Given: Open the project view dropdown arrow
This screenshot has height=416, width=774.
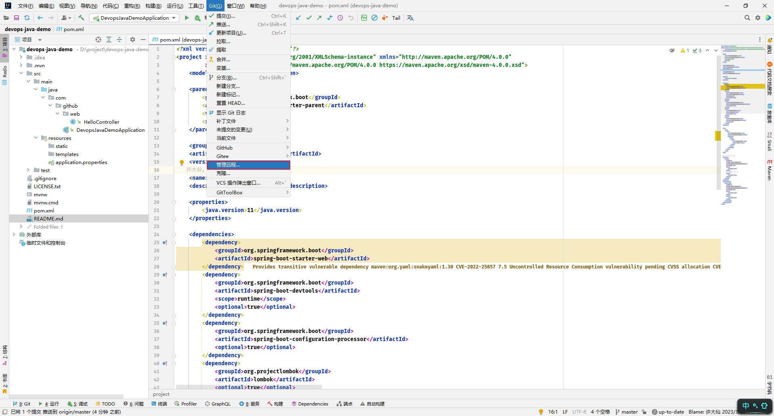Looking at the screenshot, I should pyautogui.click(x=40, y=40).
